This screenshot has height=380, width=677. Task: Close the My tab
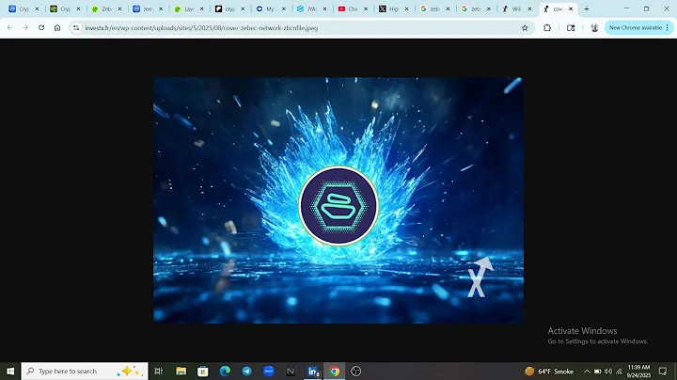coord(284,8)
